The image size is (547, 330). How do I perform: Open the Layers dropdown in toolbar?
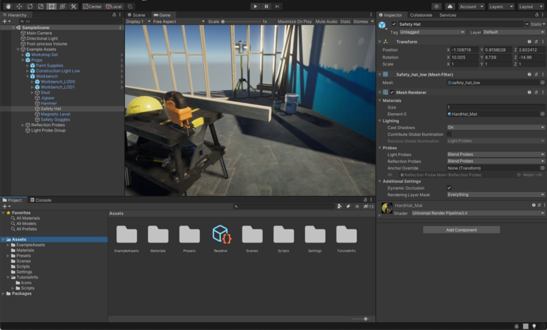500,6
